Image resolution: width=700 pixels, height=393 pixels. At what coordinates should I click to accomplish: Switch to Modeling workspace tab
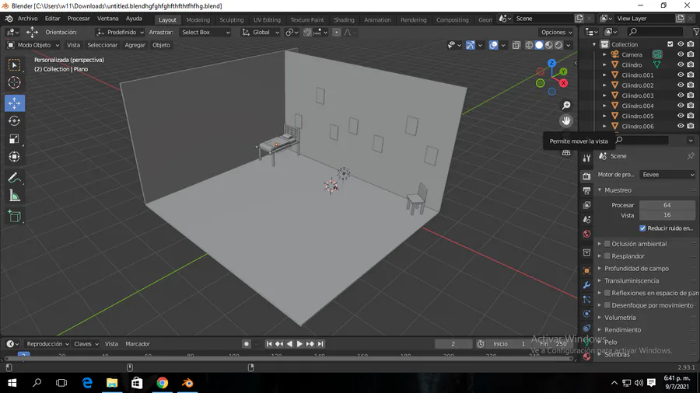click(x=198, y=19)
